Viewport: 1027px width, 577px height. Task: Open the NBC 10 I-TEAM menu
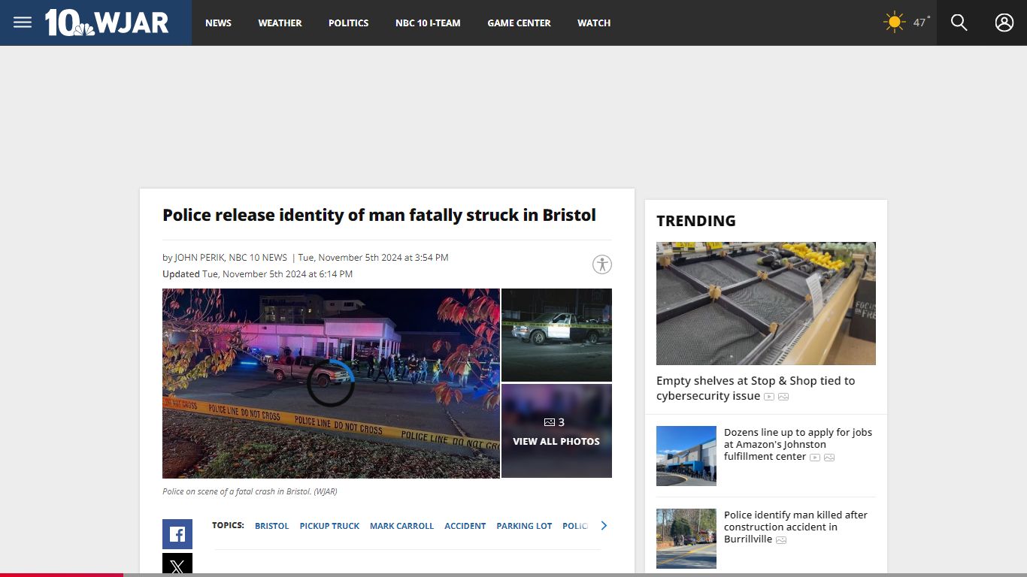428,23
